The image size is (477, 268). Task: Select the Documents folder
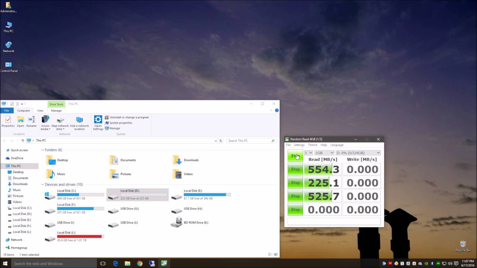pos(123,160)
